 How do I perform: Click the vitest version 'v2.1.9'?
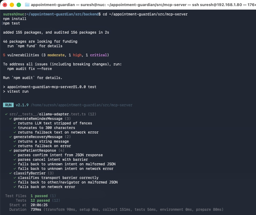pyautogui.click(x=22, y=105)
